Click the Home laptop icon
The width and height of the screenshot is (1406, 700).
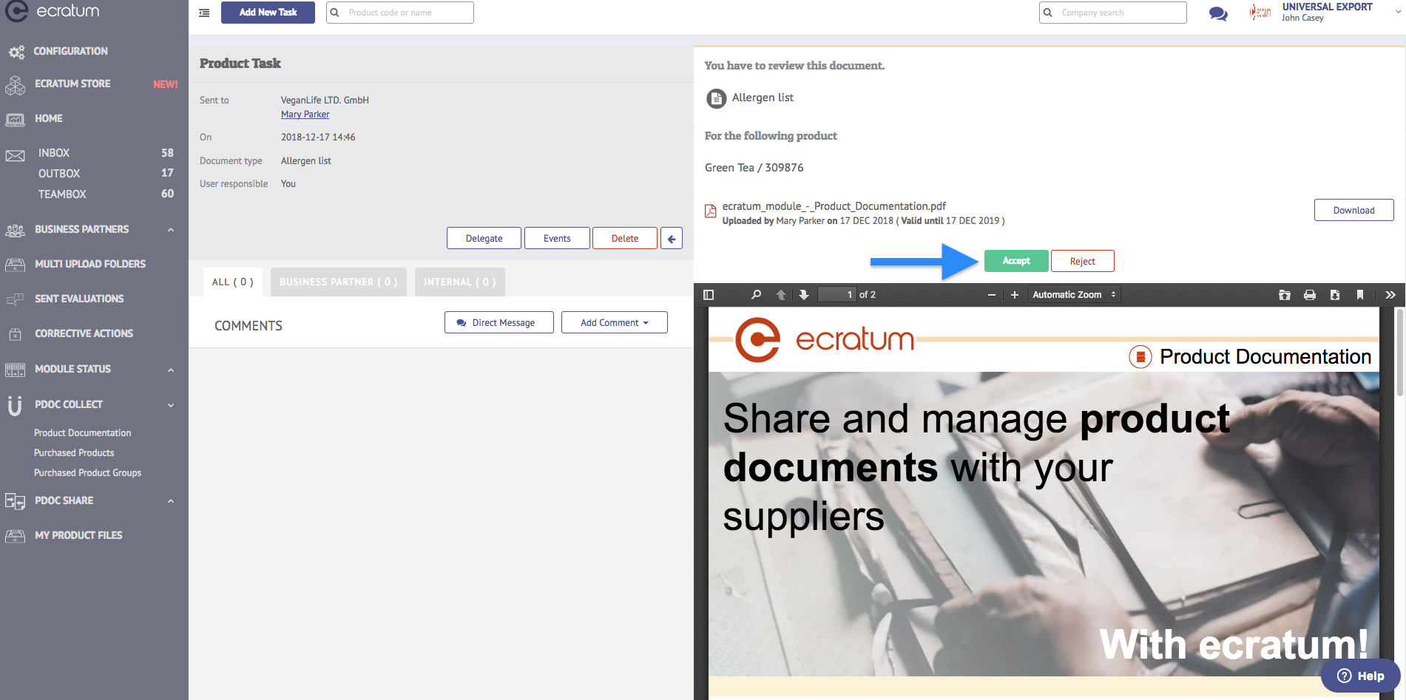[x=16, y=119]
